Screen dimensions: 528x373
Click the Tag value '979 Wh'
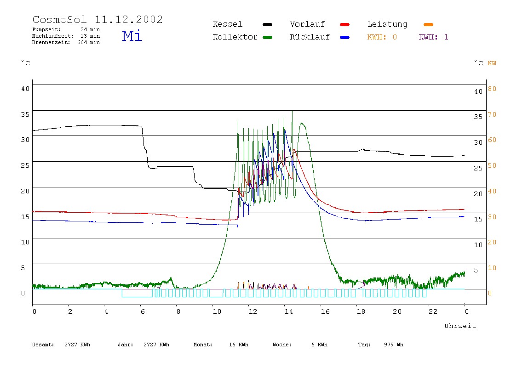pyautogui.click(x=394, y=345)
